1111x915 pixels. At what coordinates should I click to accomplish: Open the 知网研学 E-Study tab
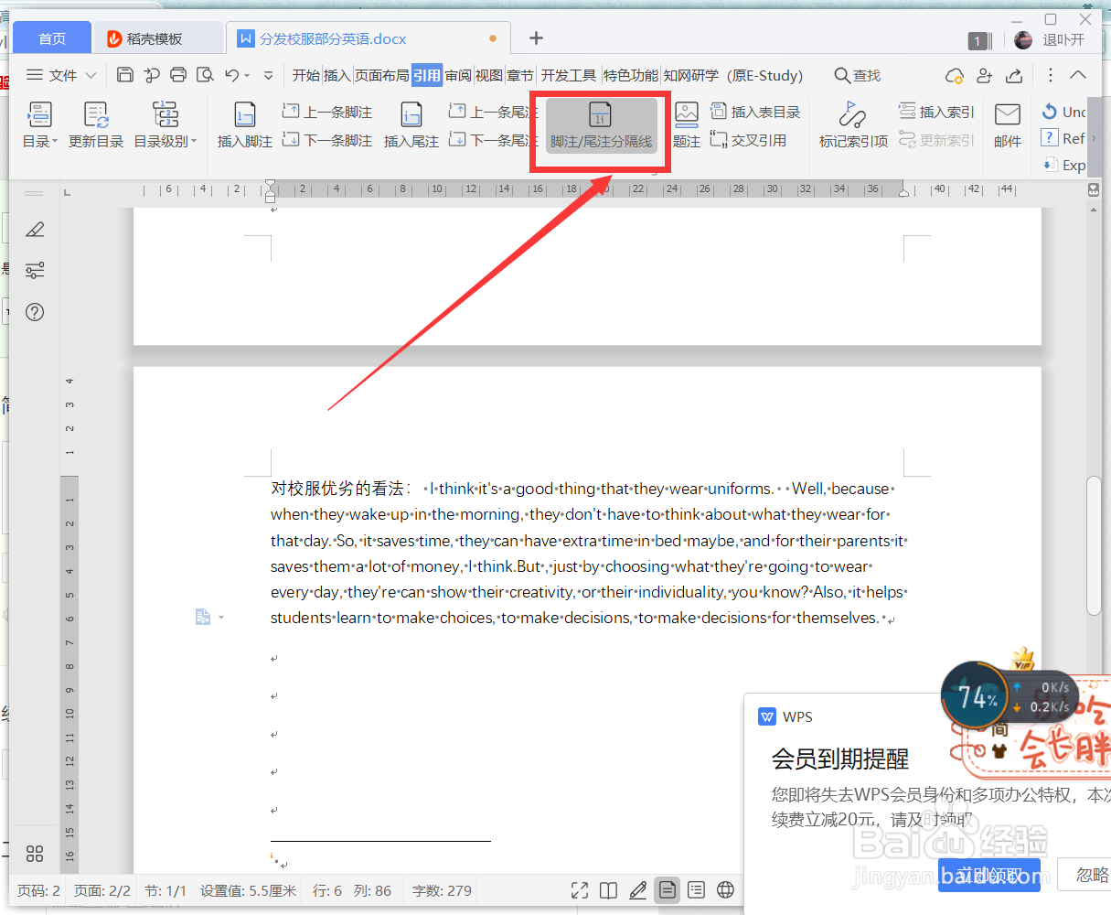click(x=733, y=75)
